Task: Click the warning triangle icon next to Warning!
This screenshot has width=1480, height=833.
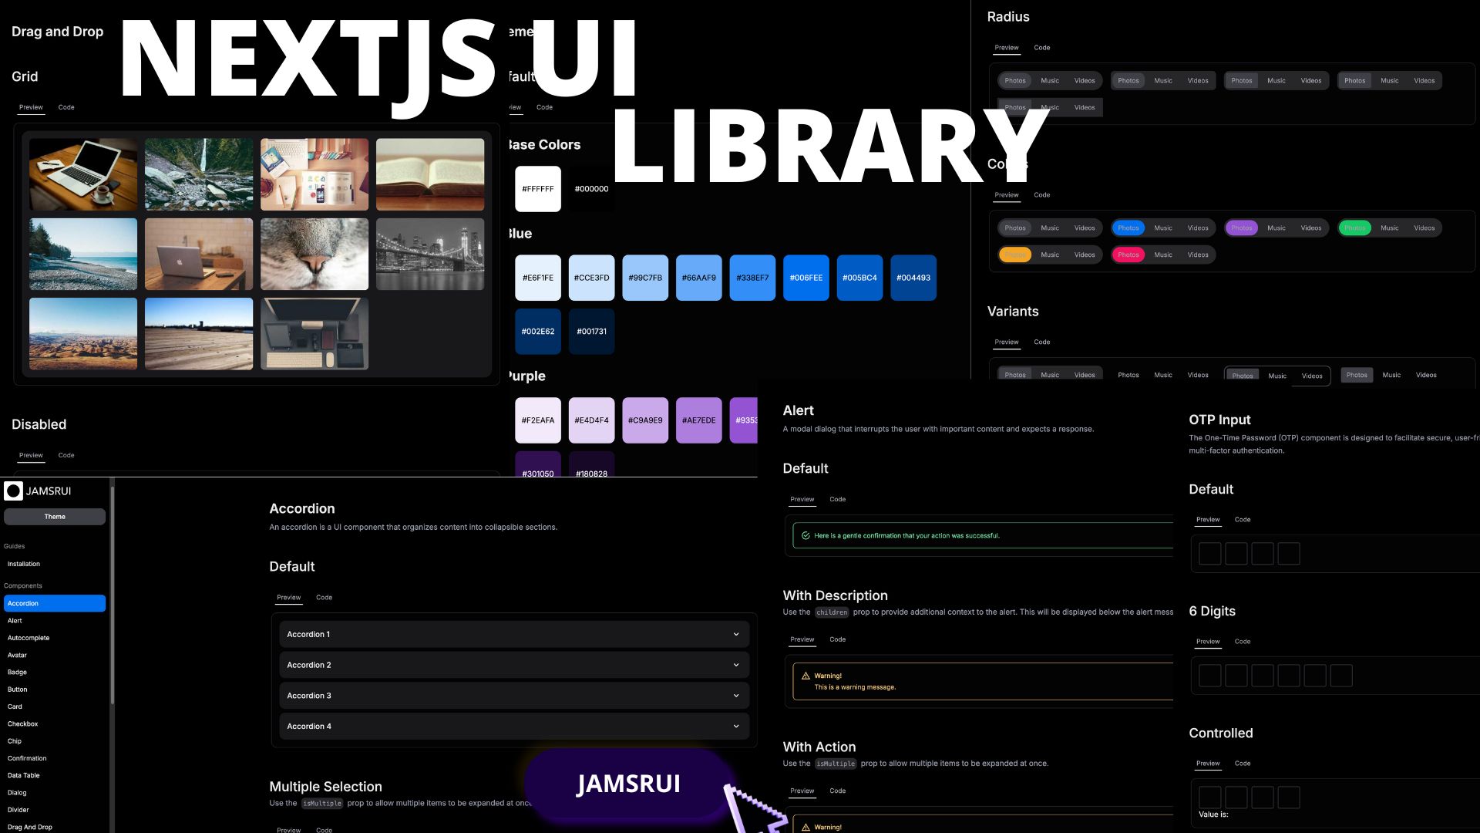Action: tap(805, 675)
